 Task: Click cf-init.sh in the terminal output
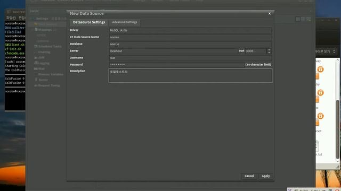pos(13,49)
